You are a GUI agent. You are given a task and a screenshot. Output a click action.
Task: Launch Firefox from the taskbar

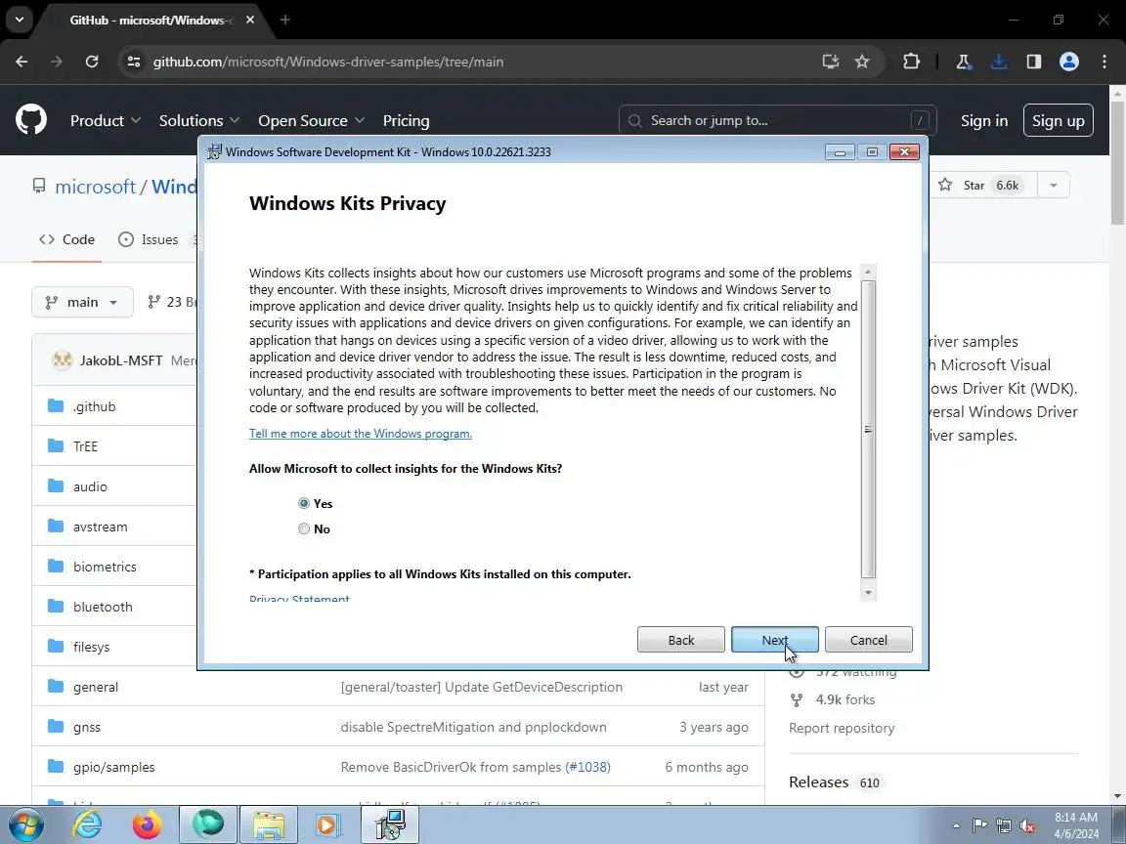tap(148, 825)
